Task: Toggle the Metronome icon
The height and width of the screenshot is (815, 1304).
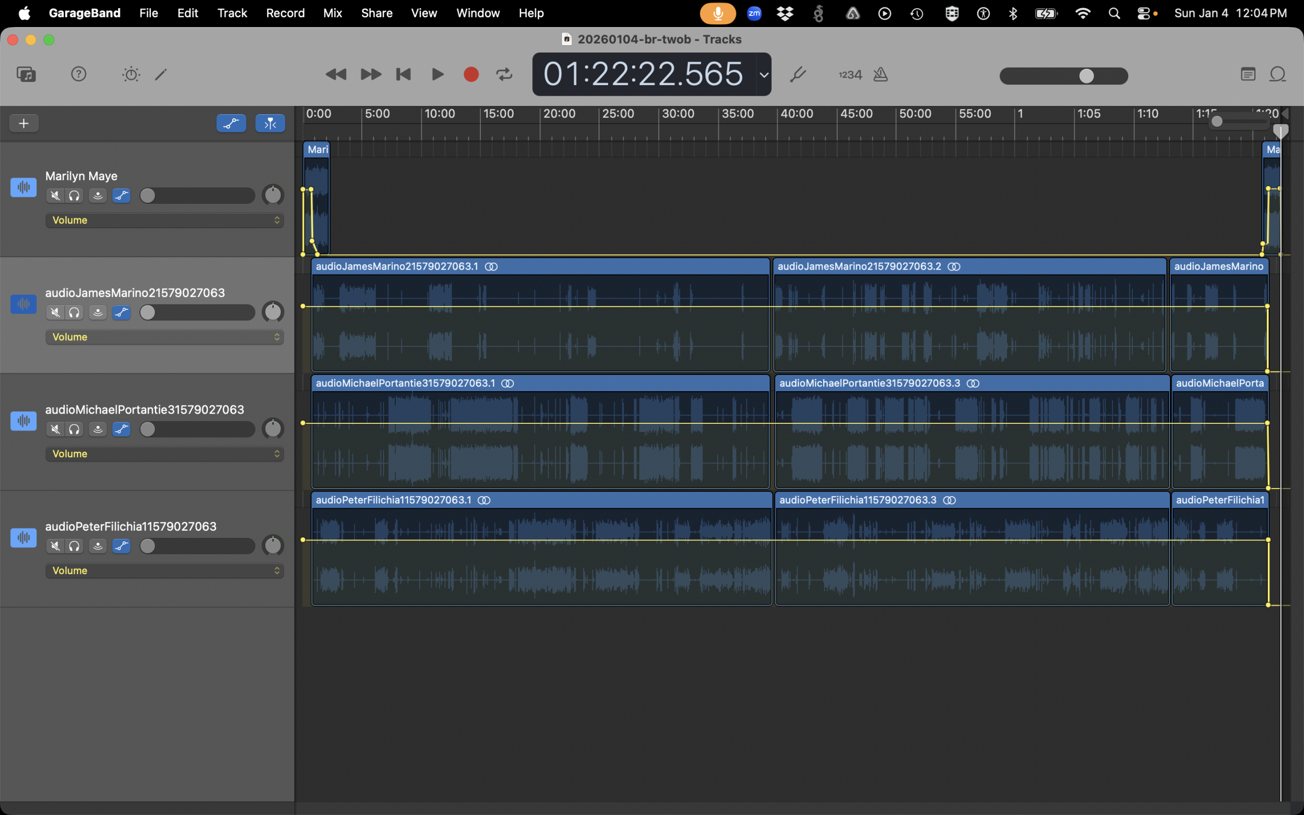Action: 881,74
